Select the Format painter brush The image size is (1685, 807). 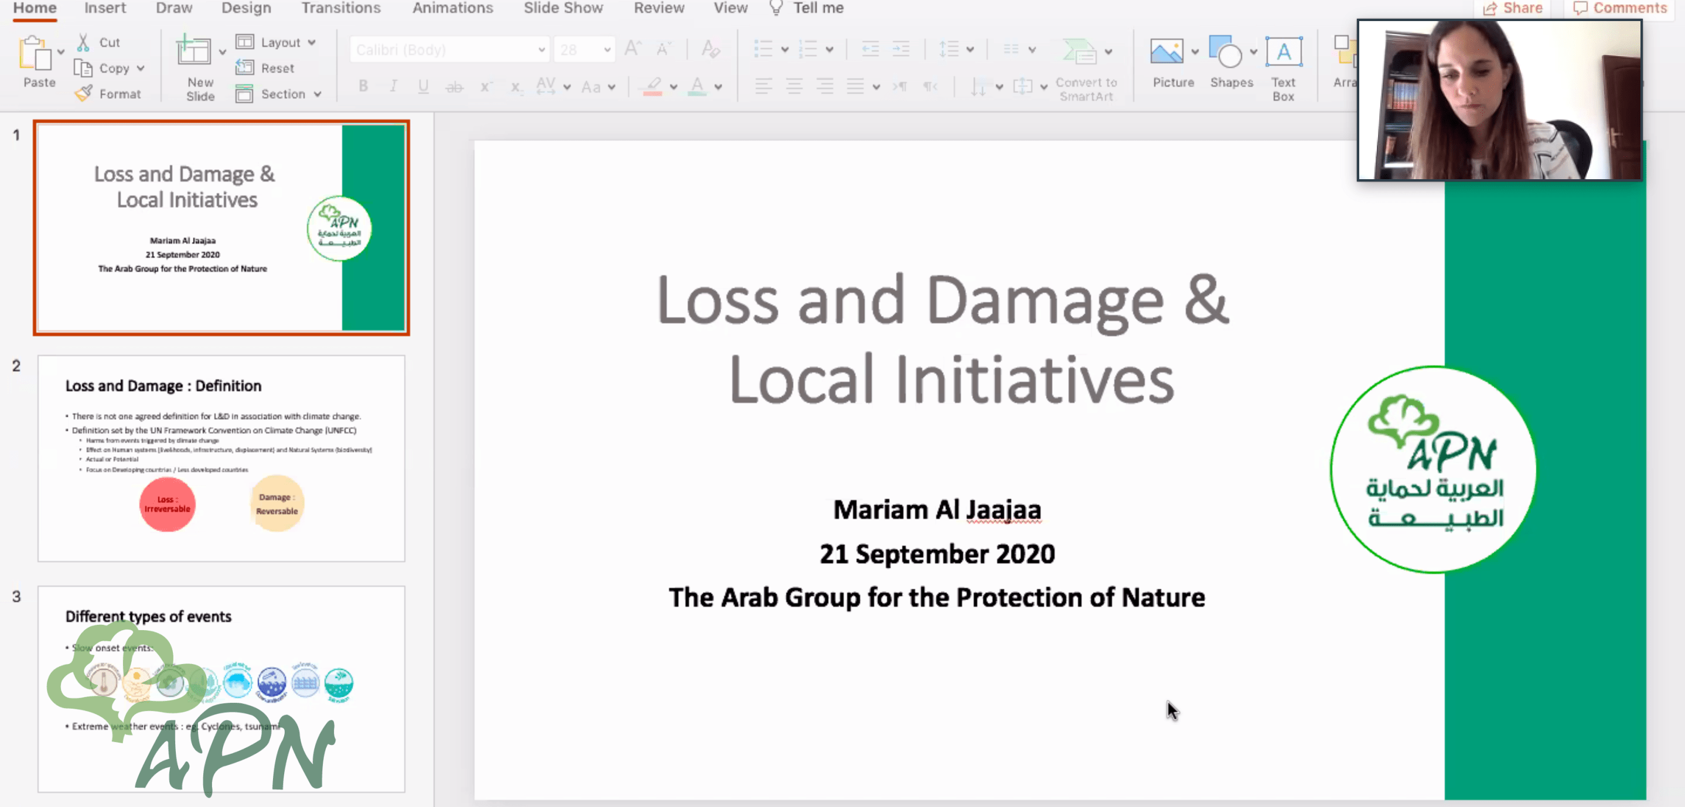click(x=83, y=94)
